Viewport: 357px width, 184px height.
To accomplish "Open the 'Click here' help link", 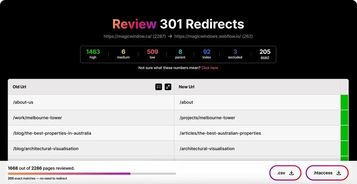I will tap(209, 68).
